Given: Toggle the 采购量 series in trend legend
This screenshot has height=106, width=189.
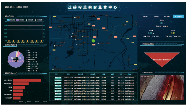Looking at the screenshot, I should [20, 20].
